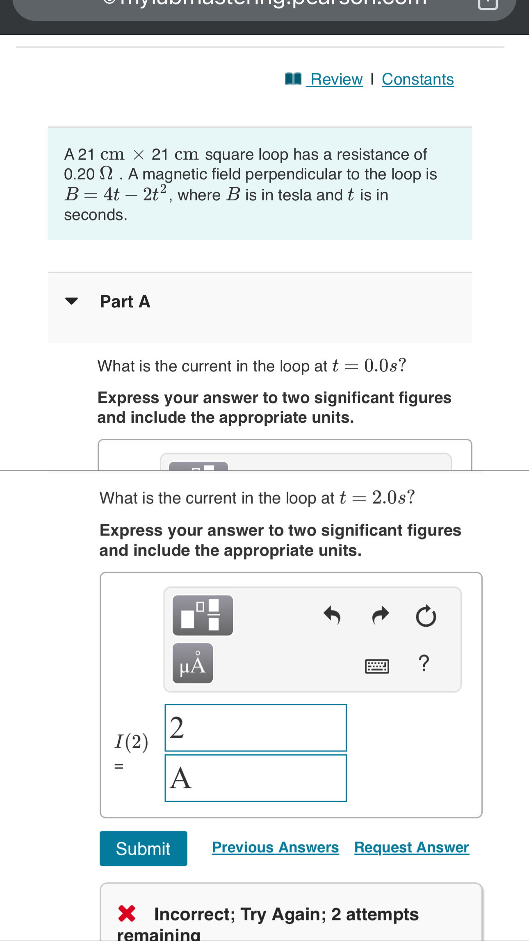Reset the answer box
This screenshot has width=529, height=941.
[426, 616]
